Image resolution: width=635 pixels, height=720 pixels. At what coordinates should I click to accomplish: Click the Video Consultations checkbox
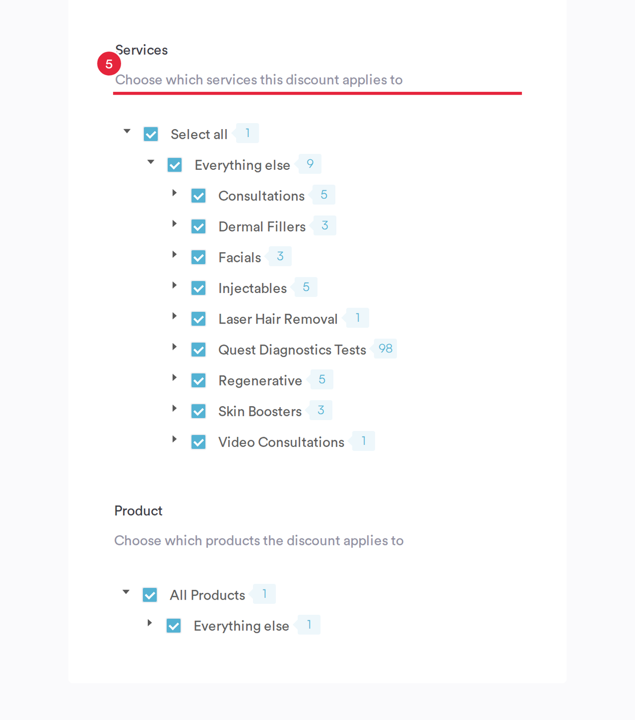tap(199, 442)
